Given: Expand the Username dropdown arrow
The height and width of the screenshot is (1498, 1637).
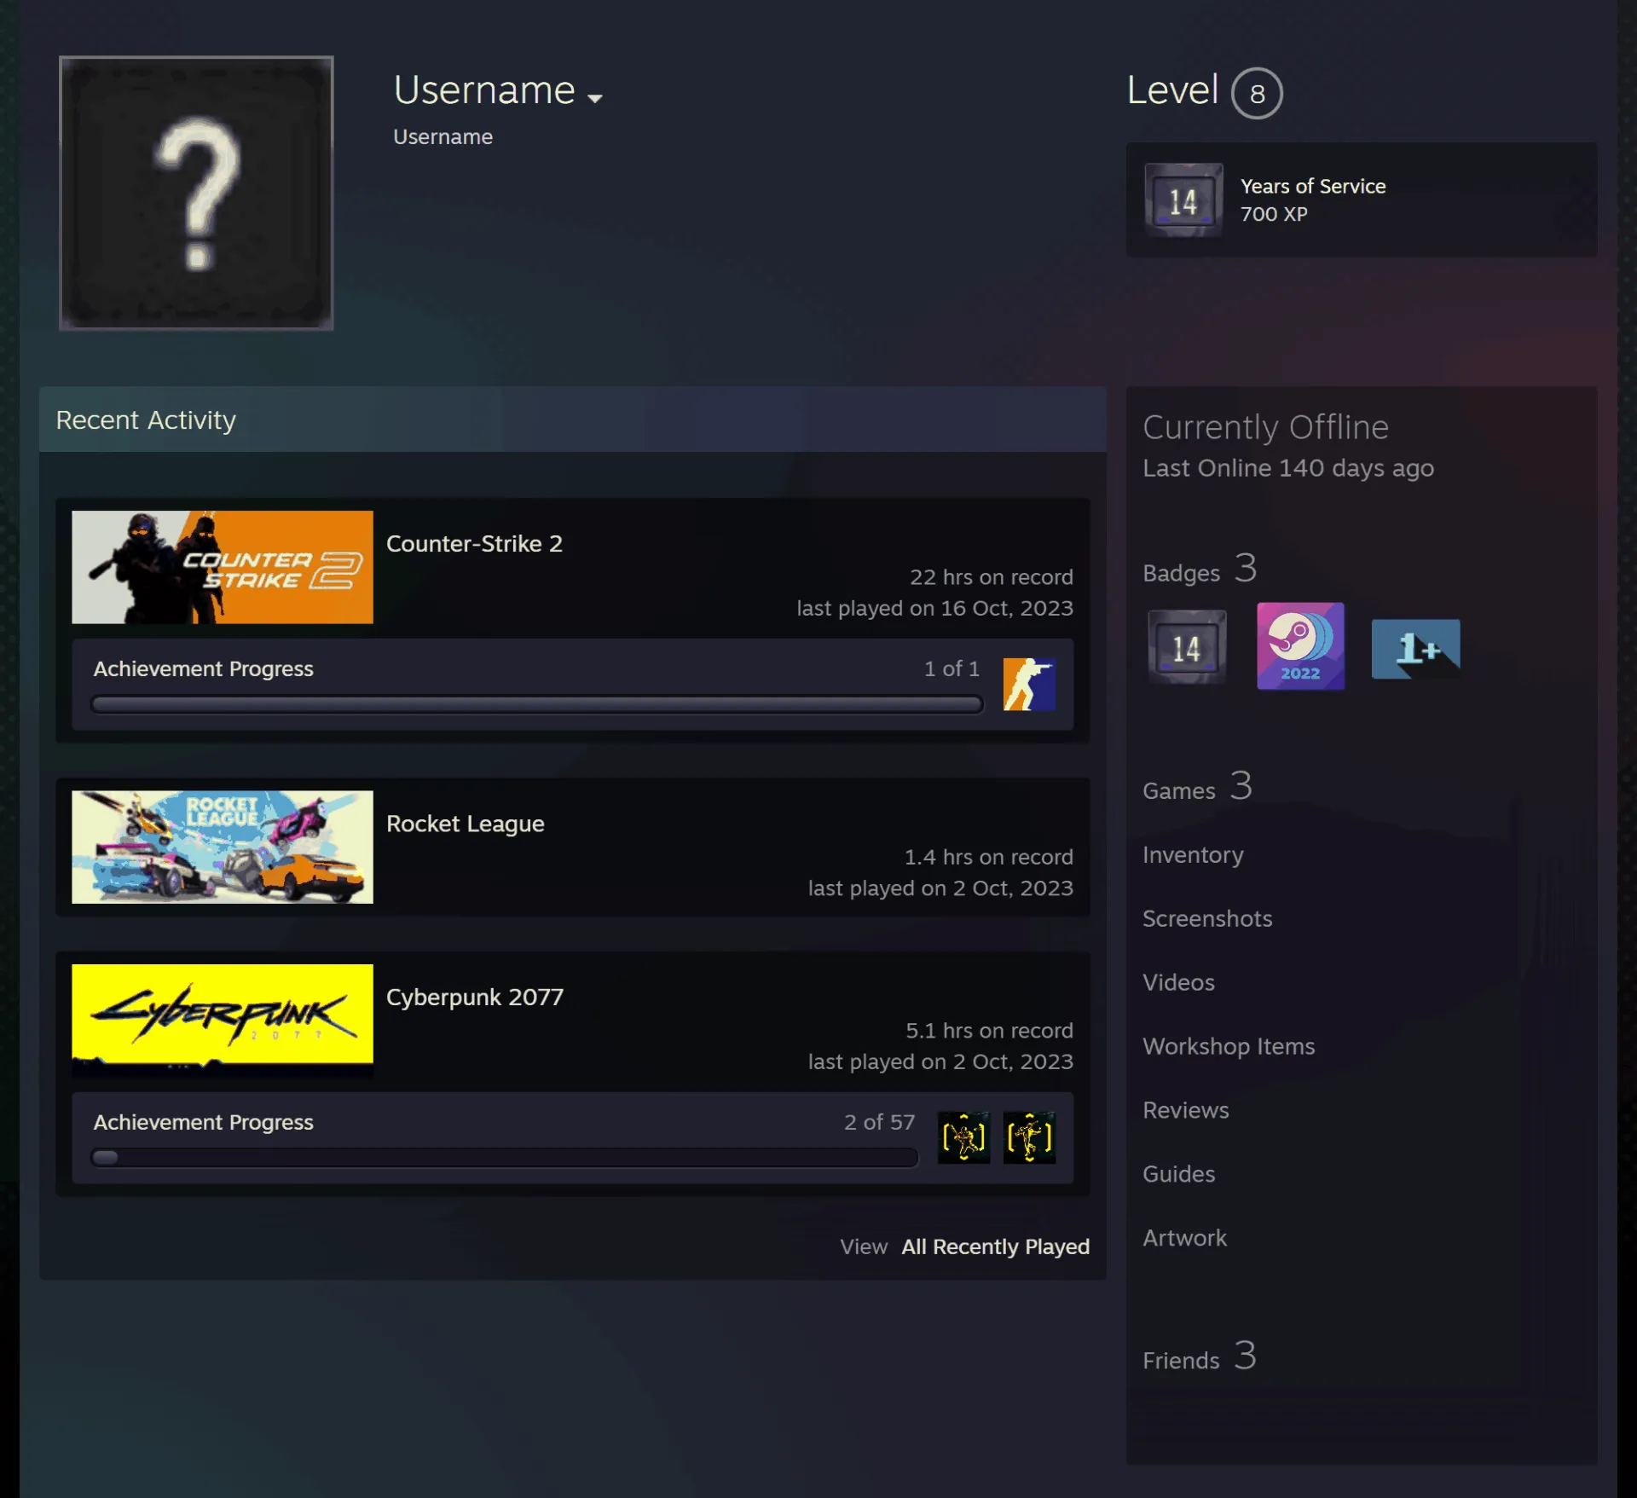Looking at the screenshot, I should pos(595,98).
